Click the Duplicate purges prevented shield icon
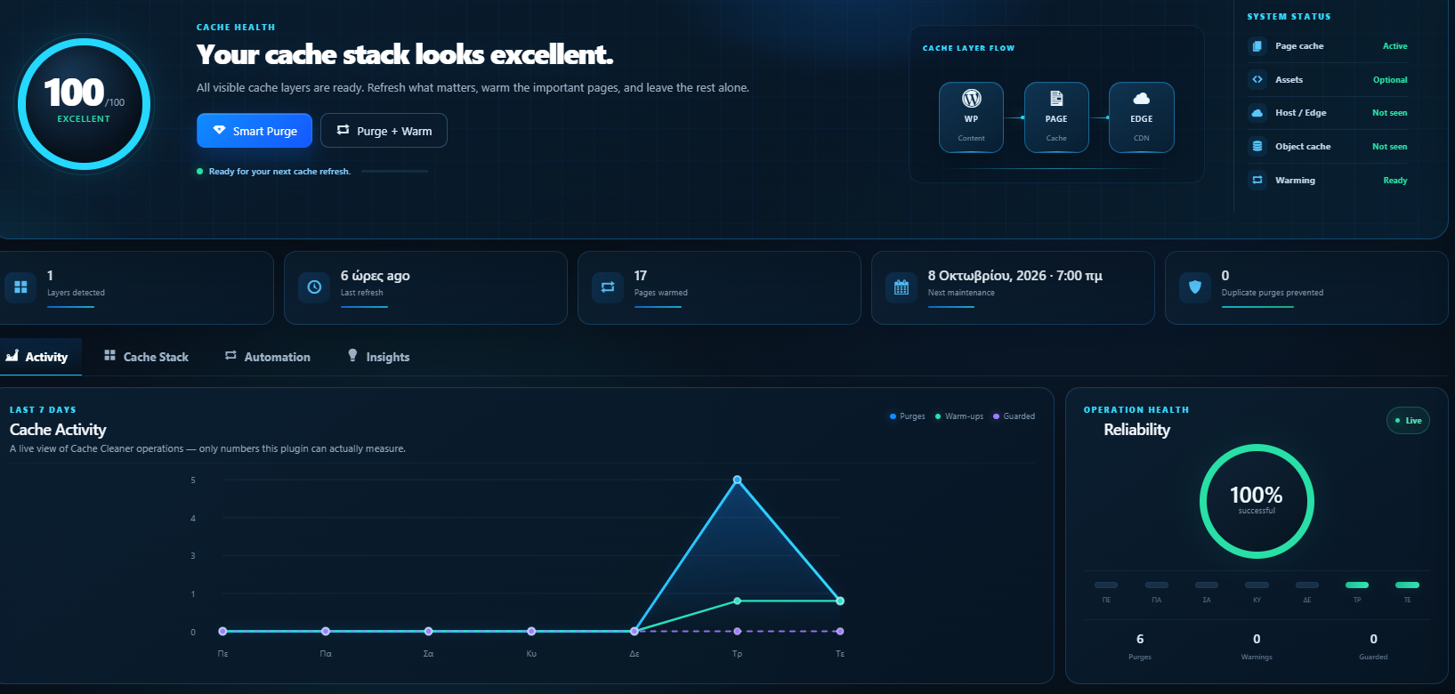The width and height of the screenshot is (1455, 694). coord(1195,287)
